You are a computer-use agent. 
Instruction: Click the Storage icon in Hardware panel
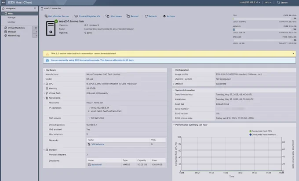(x=47, y=150)
